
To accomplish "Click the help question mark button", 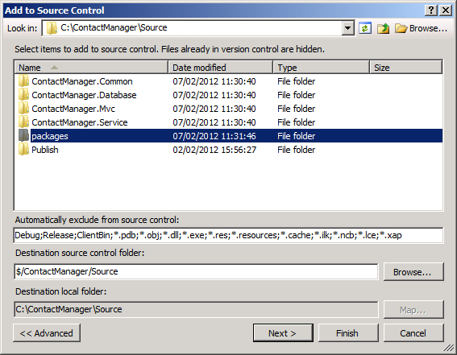I will 431,10.
